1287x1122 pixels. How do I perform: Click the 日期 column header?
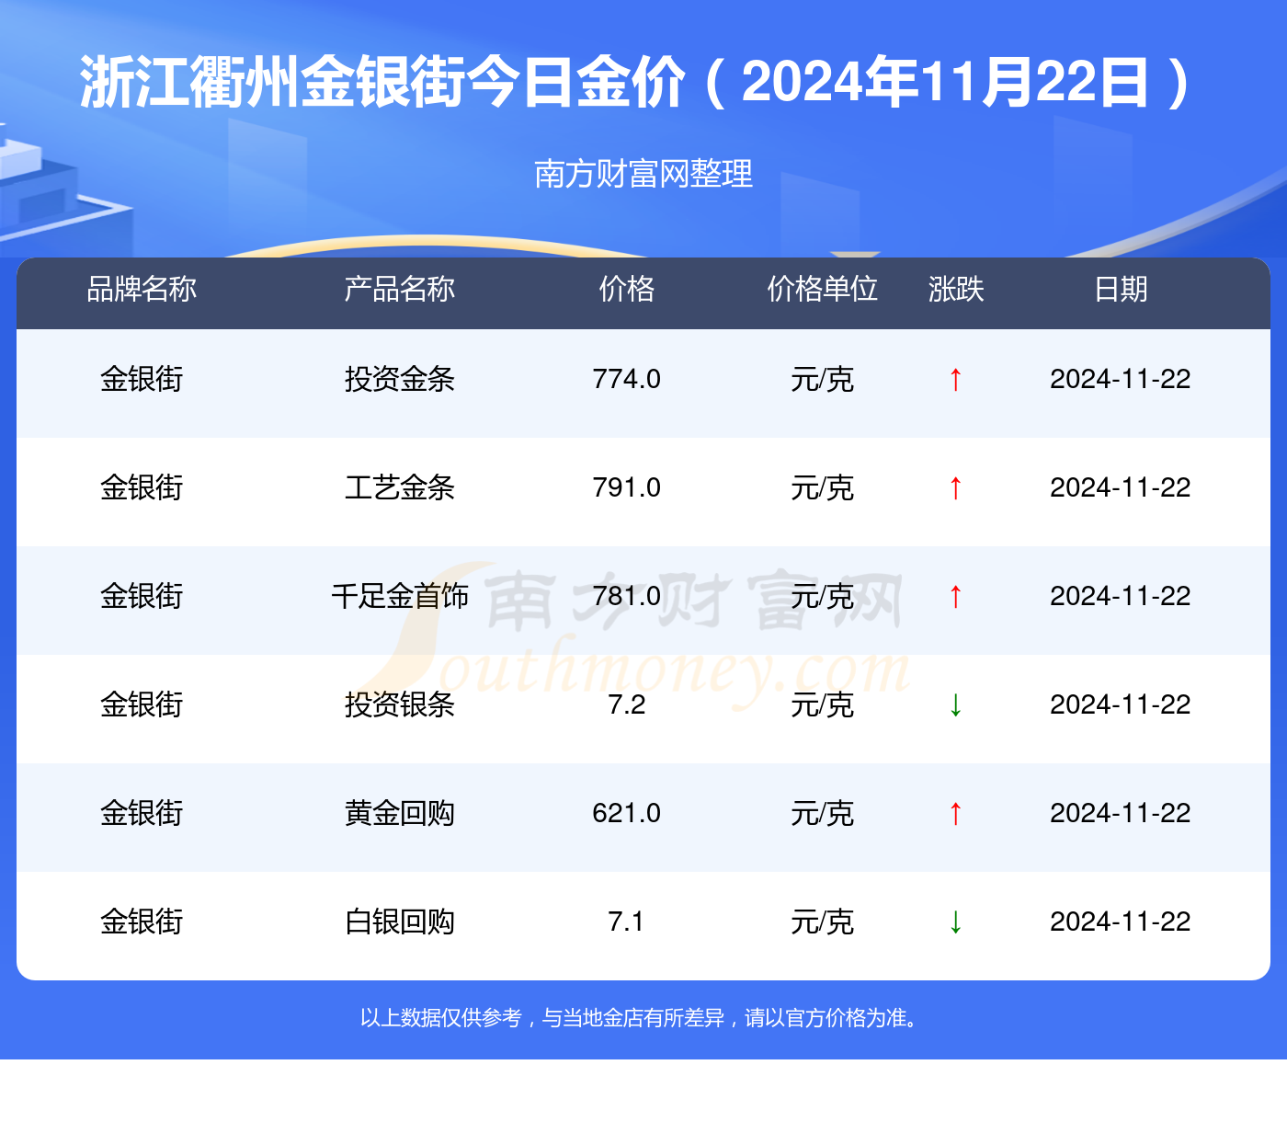click(x=1121, y=289)
